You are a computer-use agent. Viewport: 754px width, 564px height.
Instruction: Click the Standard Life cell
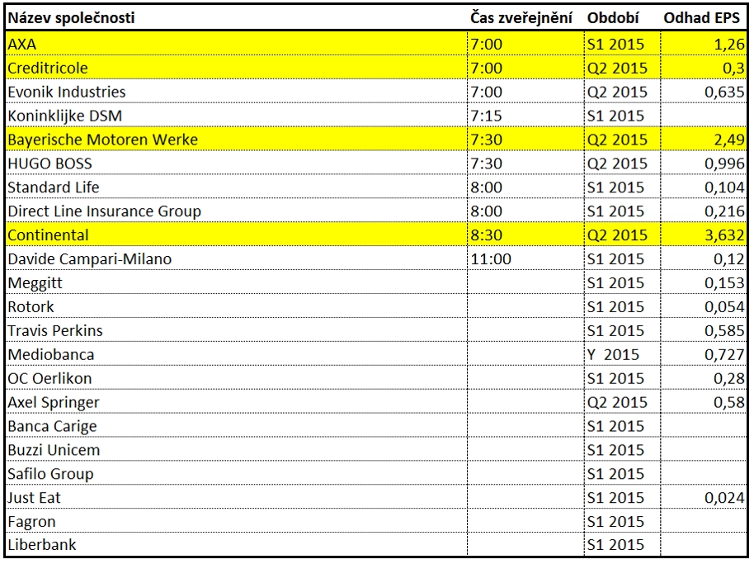point(237,187)
